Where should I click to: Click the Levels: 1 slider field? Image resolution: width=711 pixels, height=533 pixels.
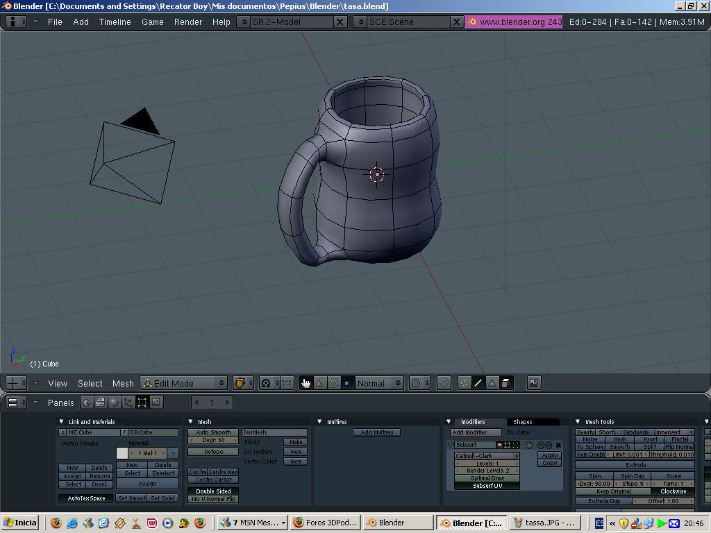click(x=487, y=464)
